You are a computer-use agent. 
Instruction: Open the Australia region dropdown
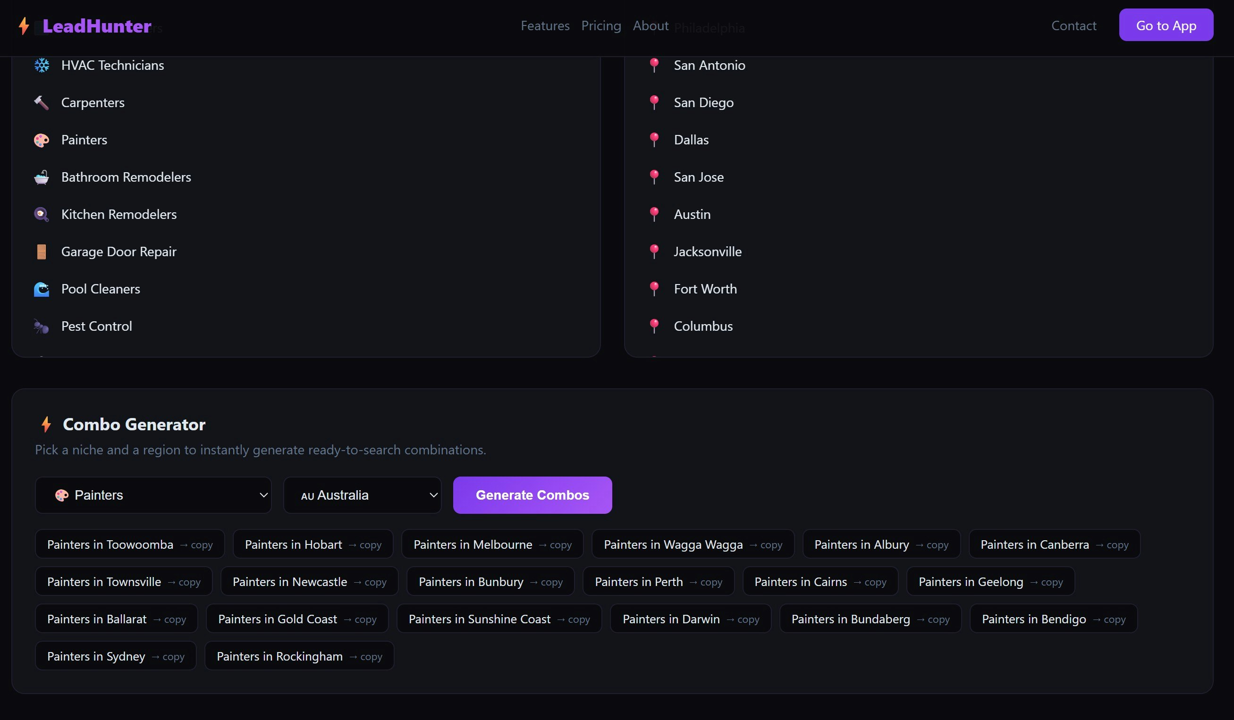363,495
